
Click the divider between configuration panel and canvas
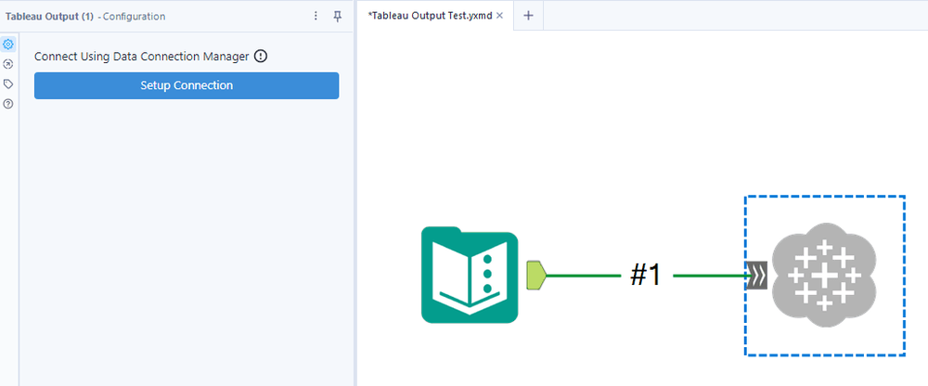pos(355,193)
